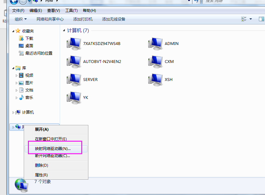Click the preview pane toggle icon
This screenshot has width=265, height=195.
point(261,19)
